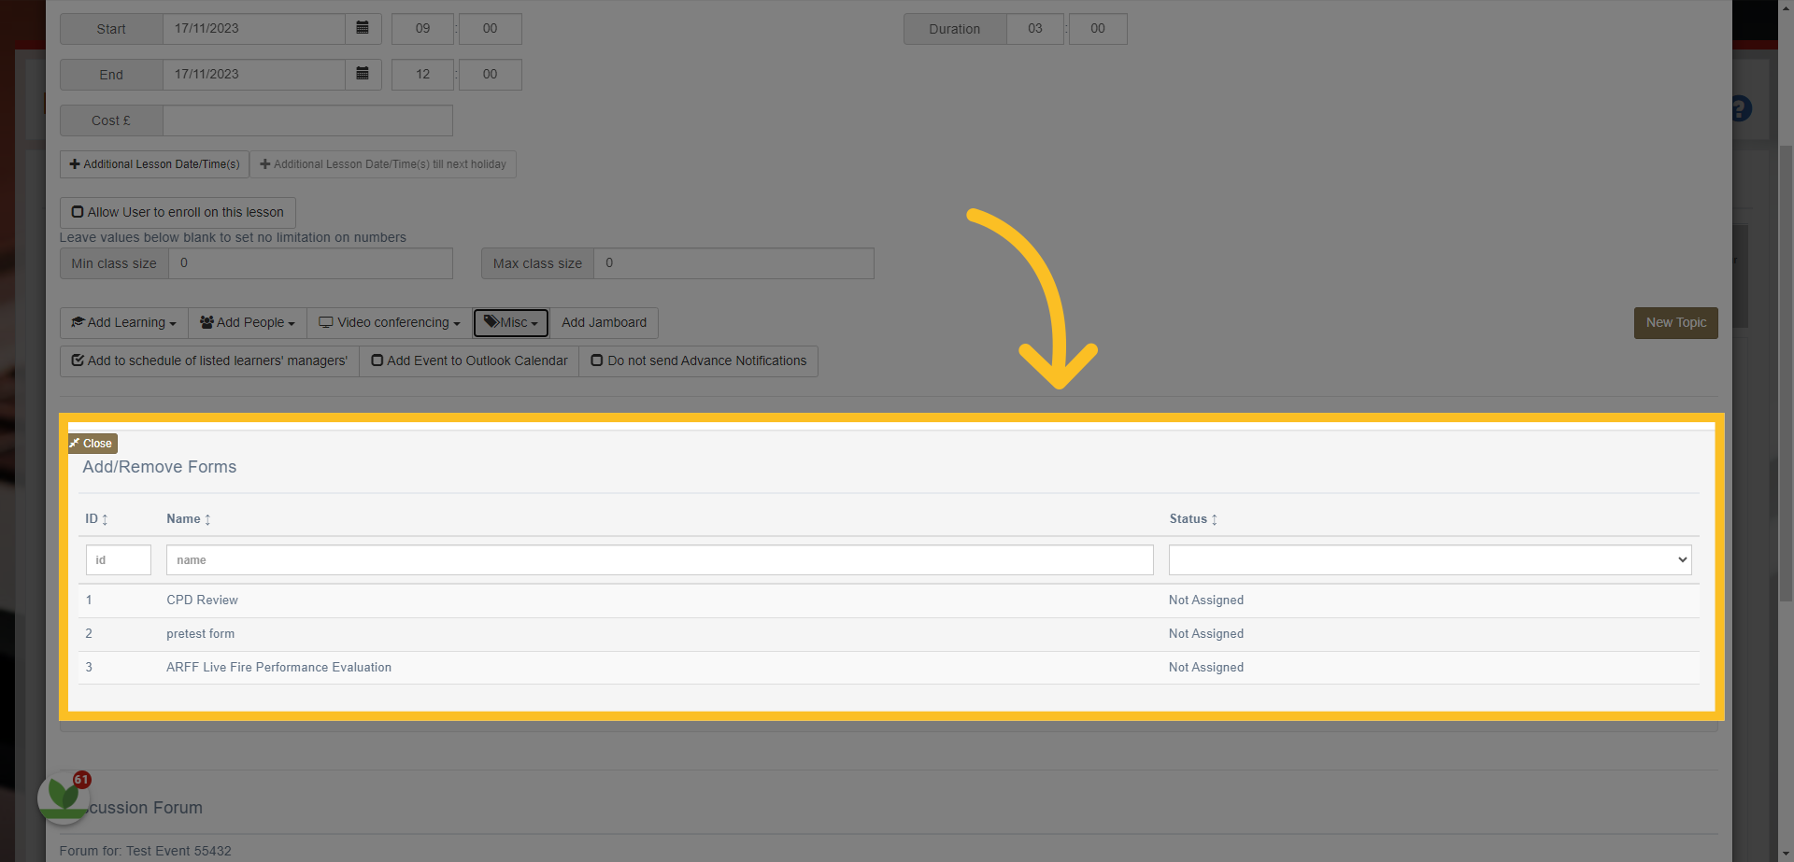Viewport: 1794px width, 862px height.
Task: Click the Start date field 17/11/2023
Action: coord(254,28)
